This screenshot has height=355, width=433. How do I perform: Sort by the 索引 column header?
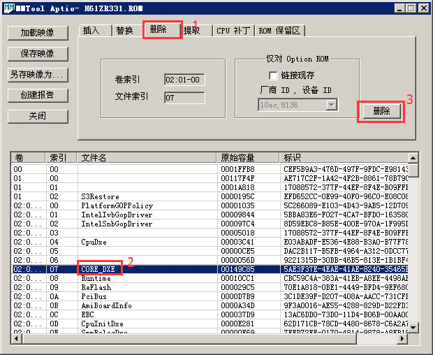click(x=61, y=158)
